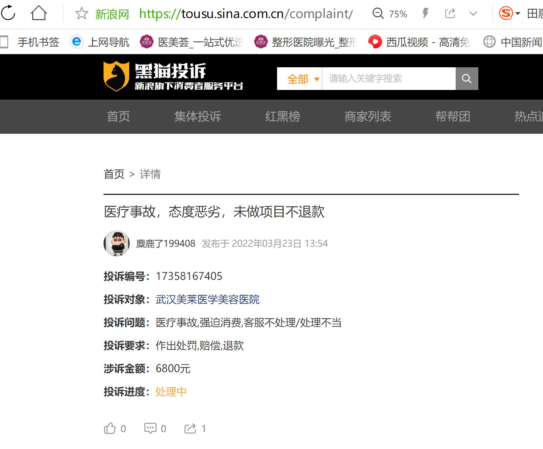The image size is (543, 449).
Task: Click the demand text 作出处罚,赔偿,退款
Action: pyautogui.click(x=200, y=346)
